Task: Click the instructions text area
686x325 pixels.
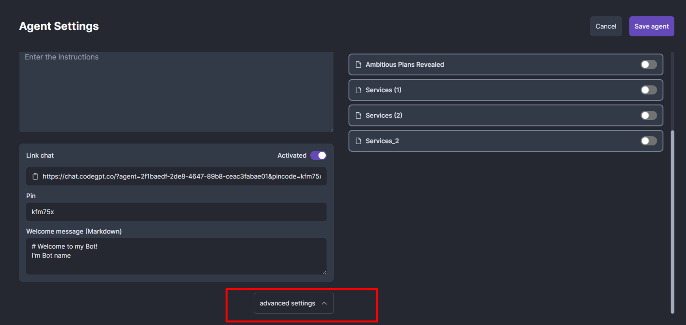Action: tap(176, 92)
